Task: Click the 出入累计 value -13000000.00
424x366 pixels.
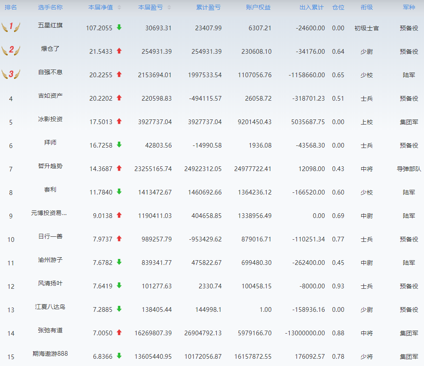Action: pyautogui.click(x=305, y=333)
